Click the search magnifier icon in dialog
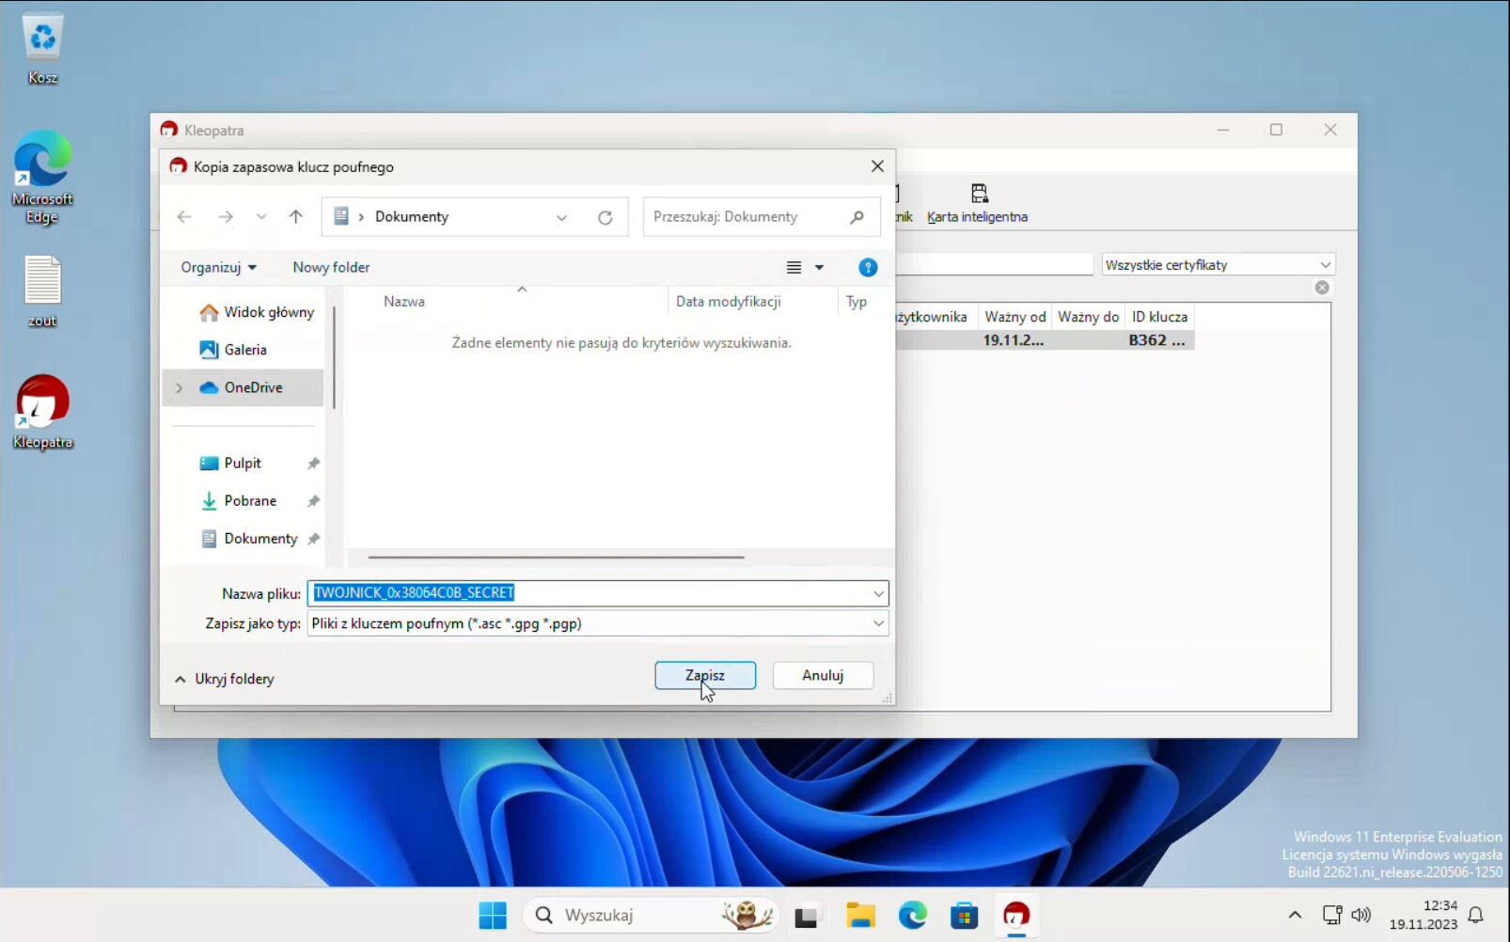The height and width of the screenshot is (942, 1510). 857,217
